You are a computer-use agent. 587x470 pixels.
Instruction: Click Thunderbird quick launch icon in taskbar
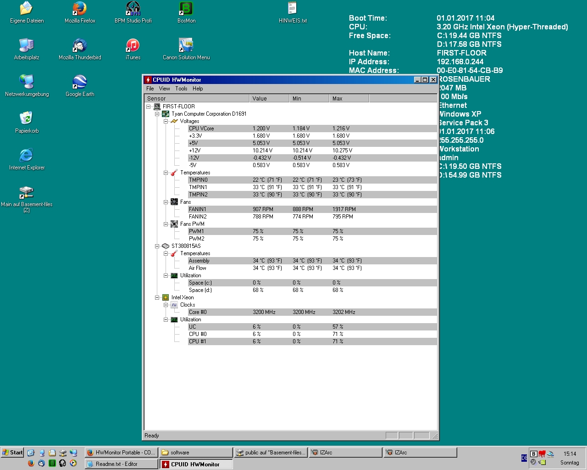[x=41, y=463]
